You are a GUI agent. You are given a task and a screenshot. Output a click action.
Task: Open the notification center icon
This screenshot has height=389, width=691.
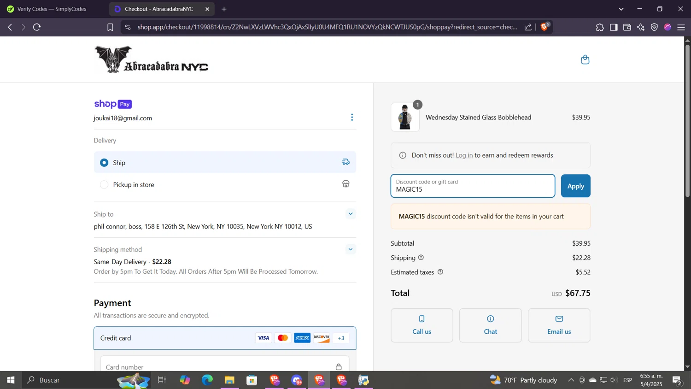[677, 380]
